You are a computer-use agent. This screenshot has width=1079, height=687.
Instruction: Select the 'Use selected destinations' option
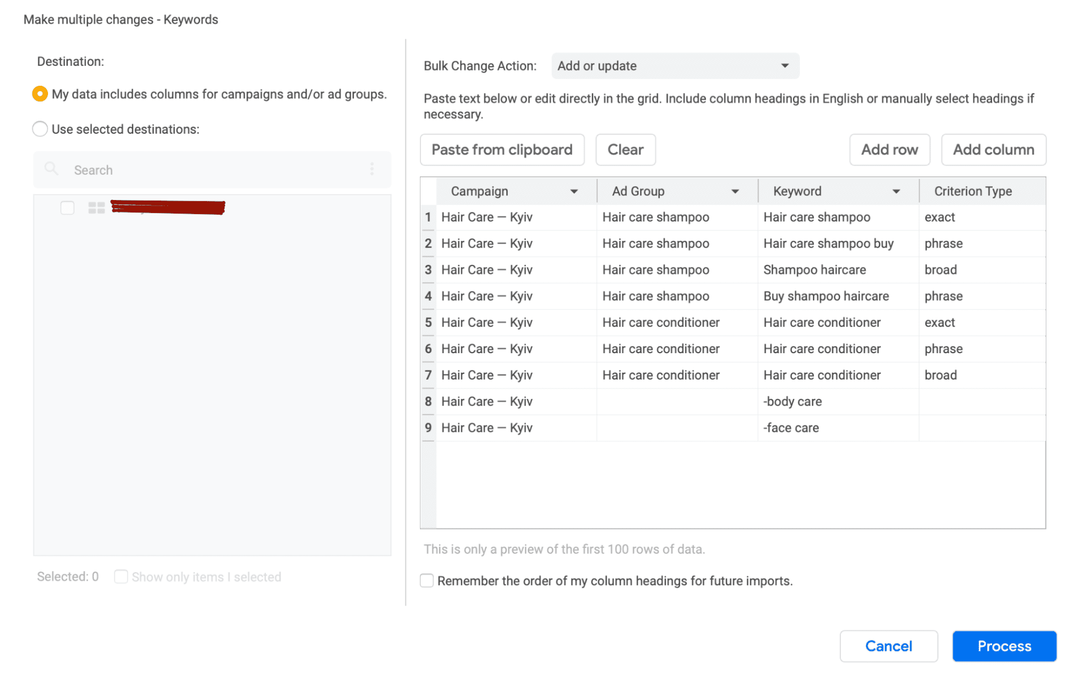click(39, 129)
